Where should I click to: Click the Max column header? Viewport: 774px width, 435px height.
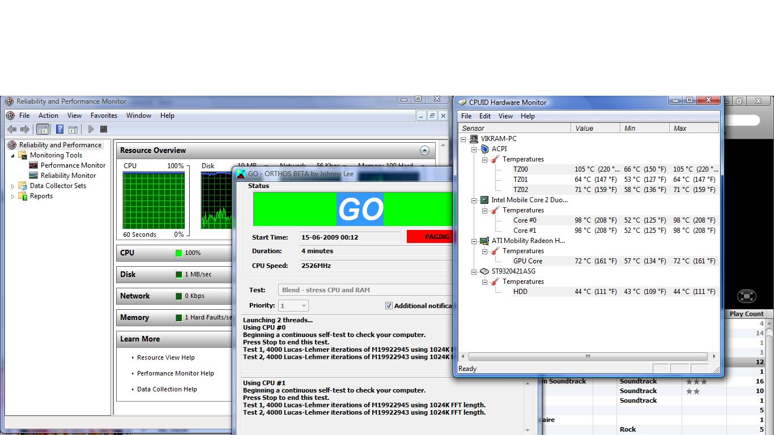pyautogui.click(x=694, y=129)
